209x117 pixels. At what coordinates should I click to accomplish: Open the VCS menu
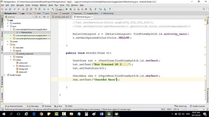(68, 5)
